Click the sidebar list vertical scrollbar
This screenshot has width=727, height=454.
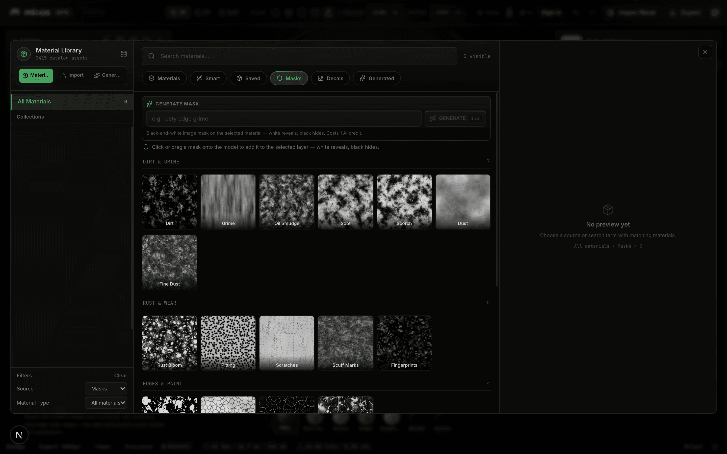(132, 228)
